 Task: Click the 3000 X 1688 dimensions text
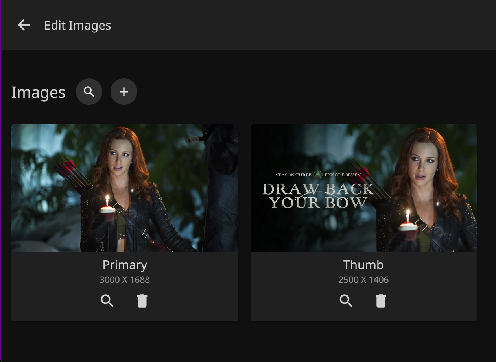pos(125,280)
